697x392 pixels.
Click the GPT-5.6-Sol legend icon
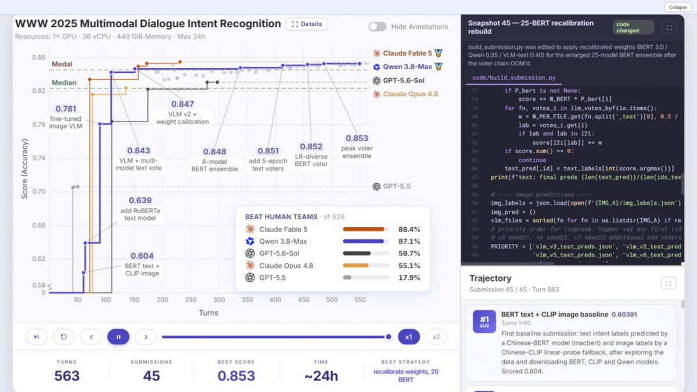377,81
